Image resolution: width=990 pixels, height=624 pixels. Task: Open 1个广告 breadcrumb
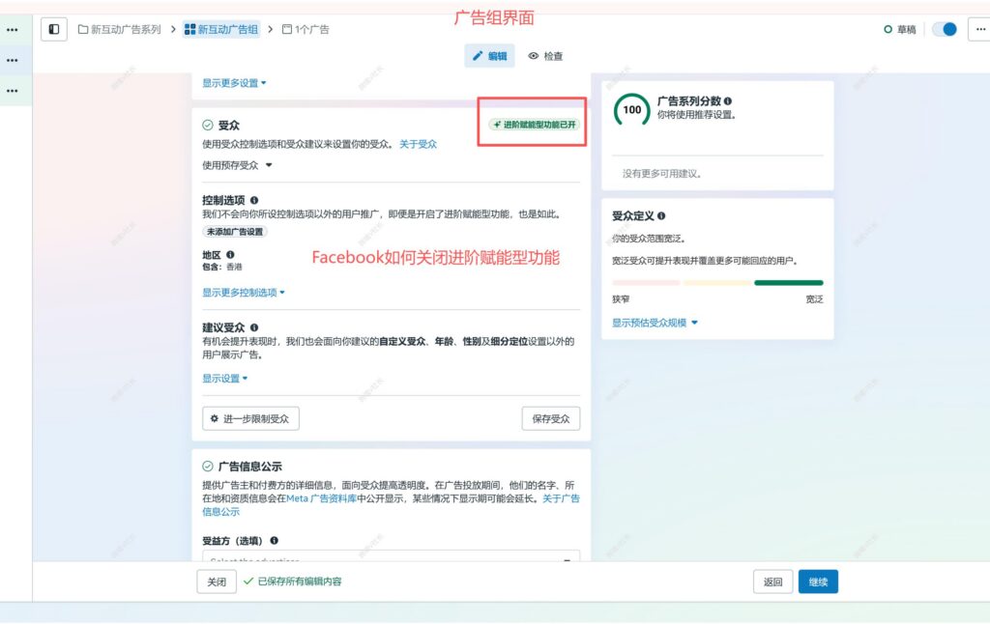pos(306,29)
